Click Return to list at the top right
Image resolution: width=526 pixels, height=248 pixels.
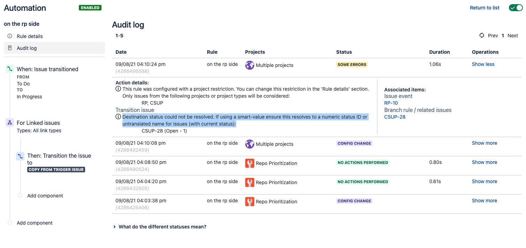pyautogui.click(x=484, y=7)
